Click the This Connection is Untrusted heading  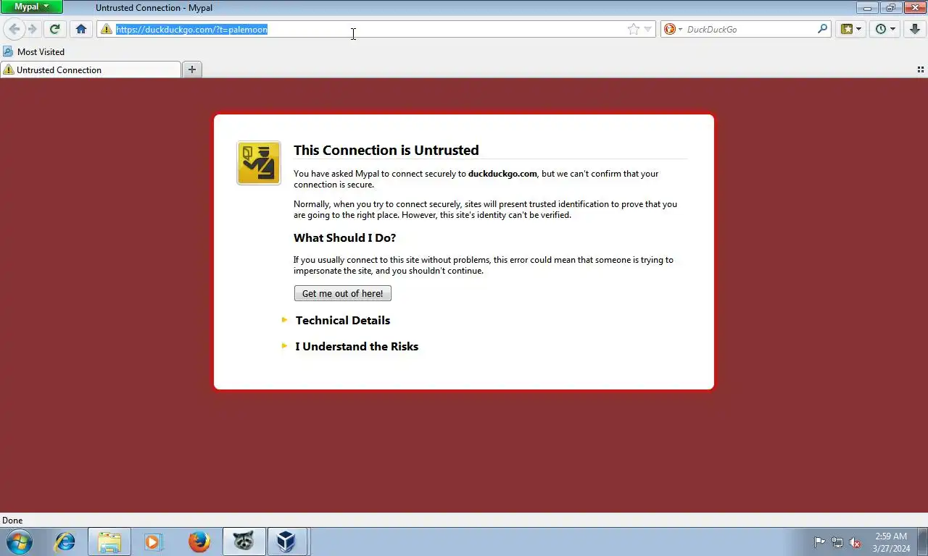point(386,150)
